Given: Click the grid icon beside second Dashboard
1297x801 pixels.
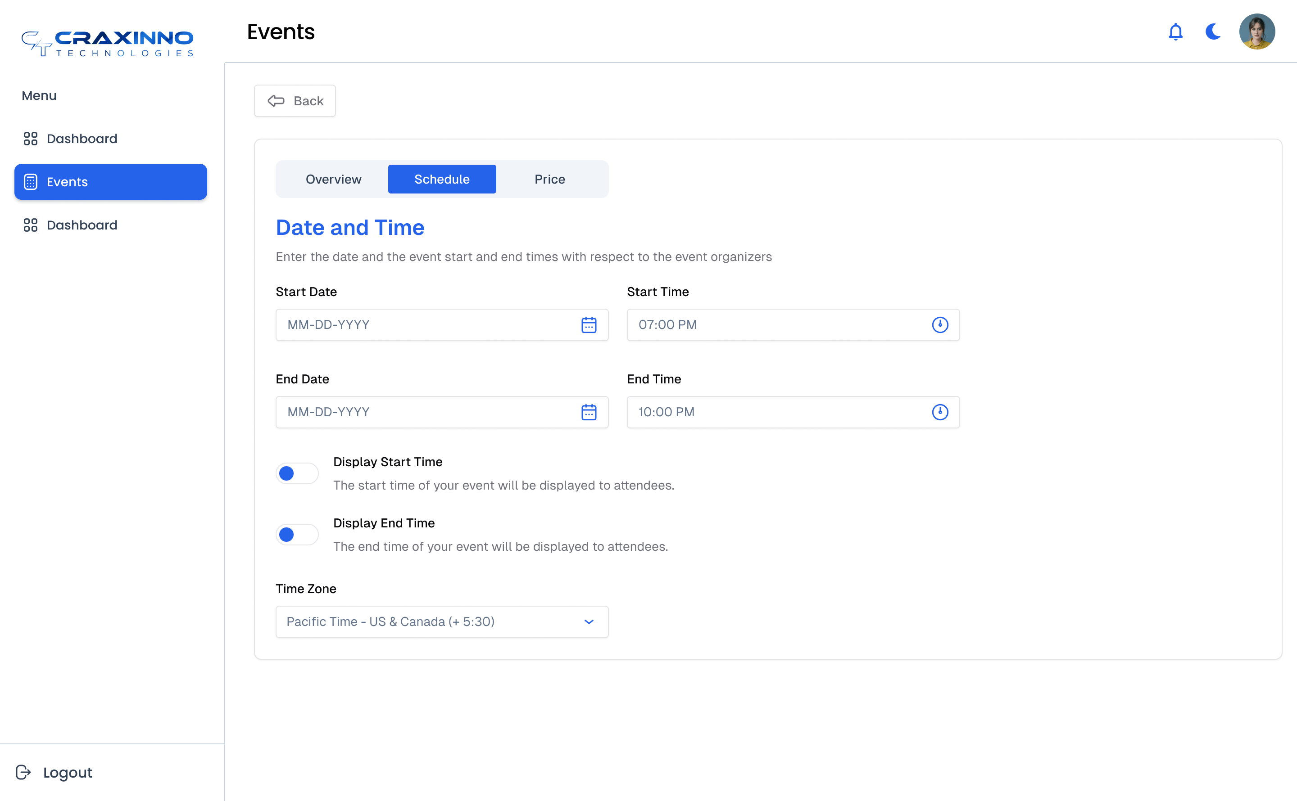Looking at the screenshot, I should tap(31, 225).
